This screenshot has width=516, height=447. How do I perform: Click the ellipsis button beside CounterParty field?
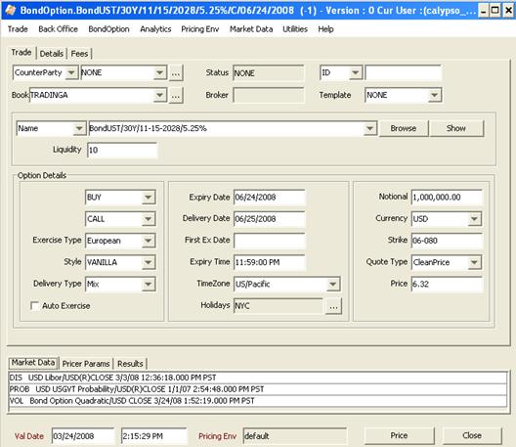(x=176, y=72)
